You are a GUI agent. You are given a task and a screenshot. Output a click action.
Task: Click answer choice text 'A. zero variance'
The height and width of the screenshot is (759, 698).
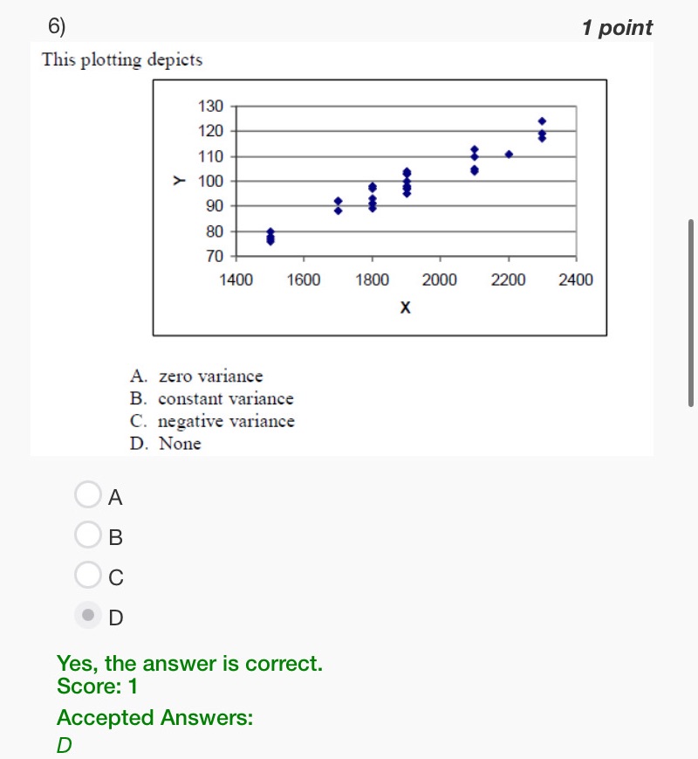[x=197, y=376]
